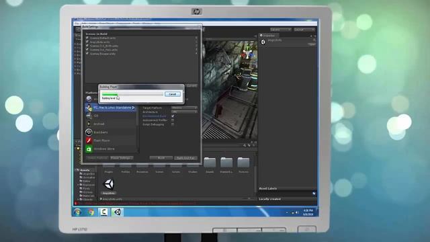Image resolution: width=430 pixels, height=242 pixels.
Task: Uncheck the third scene in build list
Action: point(87,46)
